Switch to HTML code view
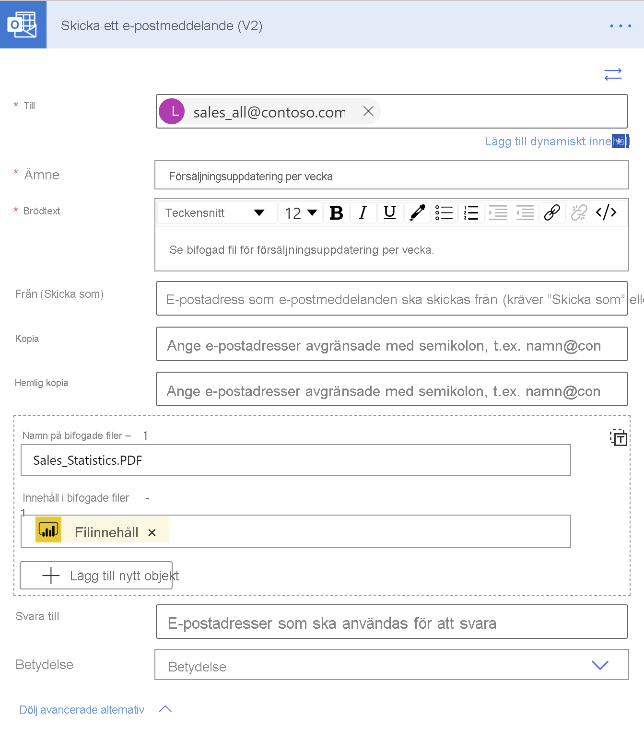Screen dimensions: 644x741 pos(606,212)
